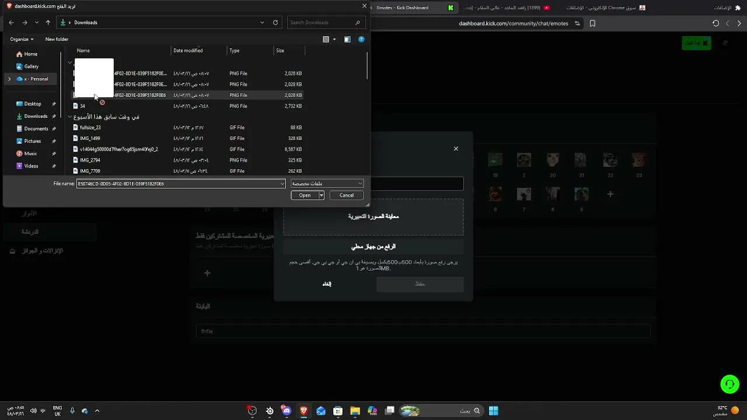Viewport: 747px width, 420px height.
Task: Go forward in the file dialog
Action: [x=25, y=23]
